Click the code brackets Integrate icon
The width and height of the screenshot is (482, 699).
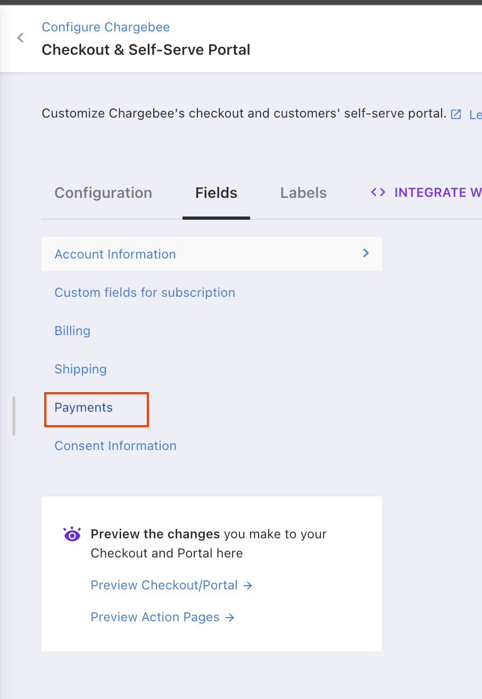[x=378, y=193]
